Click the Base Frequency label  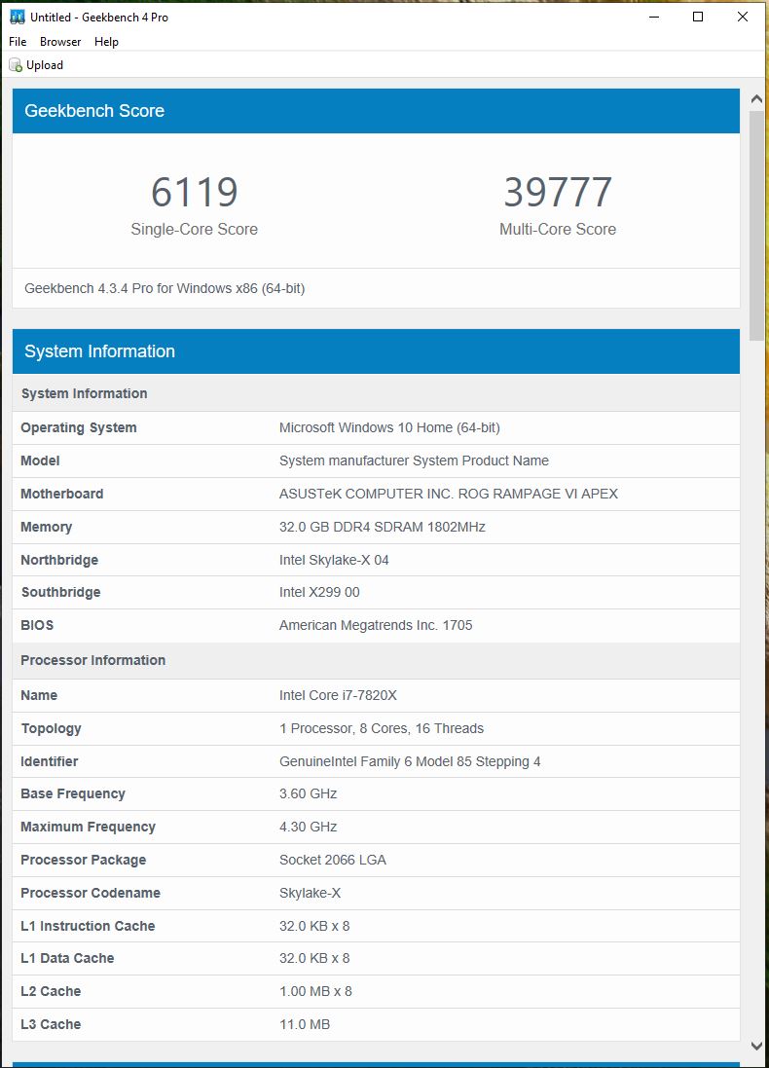coord(73,794)
